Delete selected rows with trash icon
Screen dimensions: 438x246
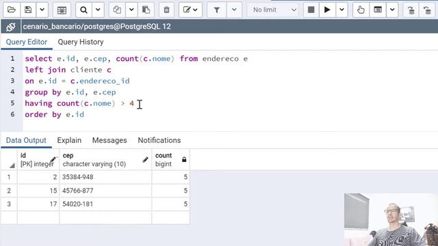click(166, 10)
